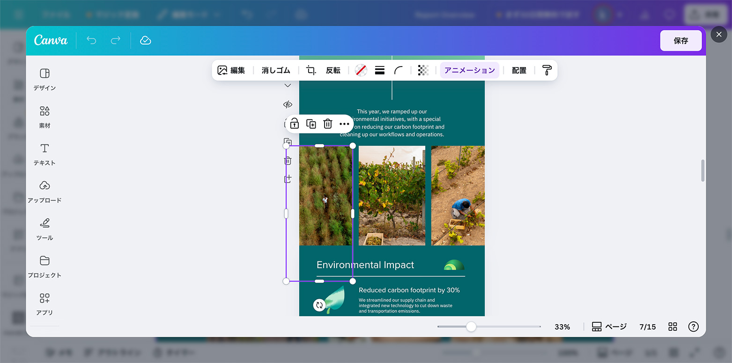The image size is (732, 363).
Task: Toggle page visibility with the eye icon
Action: 288,104
